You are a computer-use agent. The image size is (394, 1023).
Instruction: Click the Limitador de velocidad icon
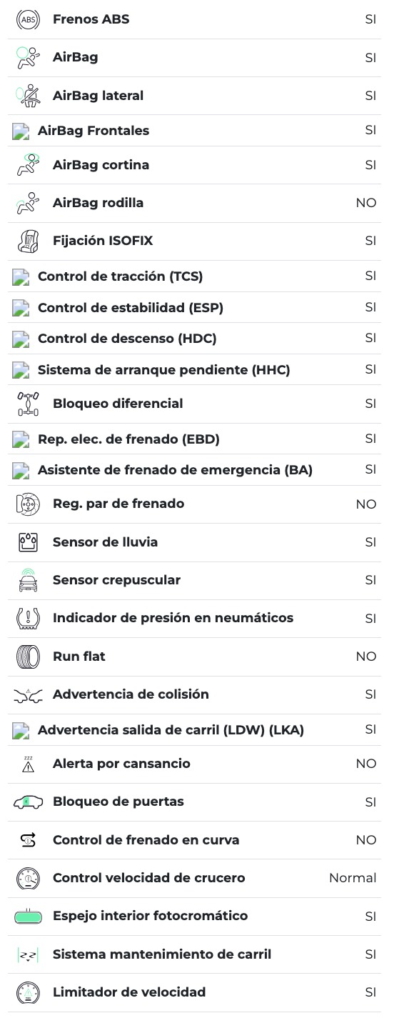point(28,993)
